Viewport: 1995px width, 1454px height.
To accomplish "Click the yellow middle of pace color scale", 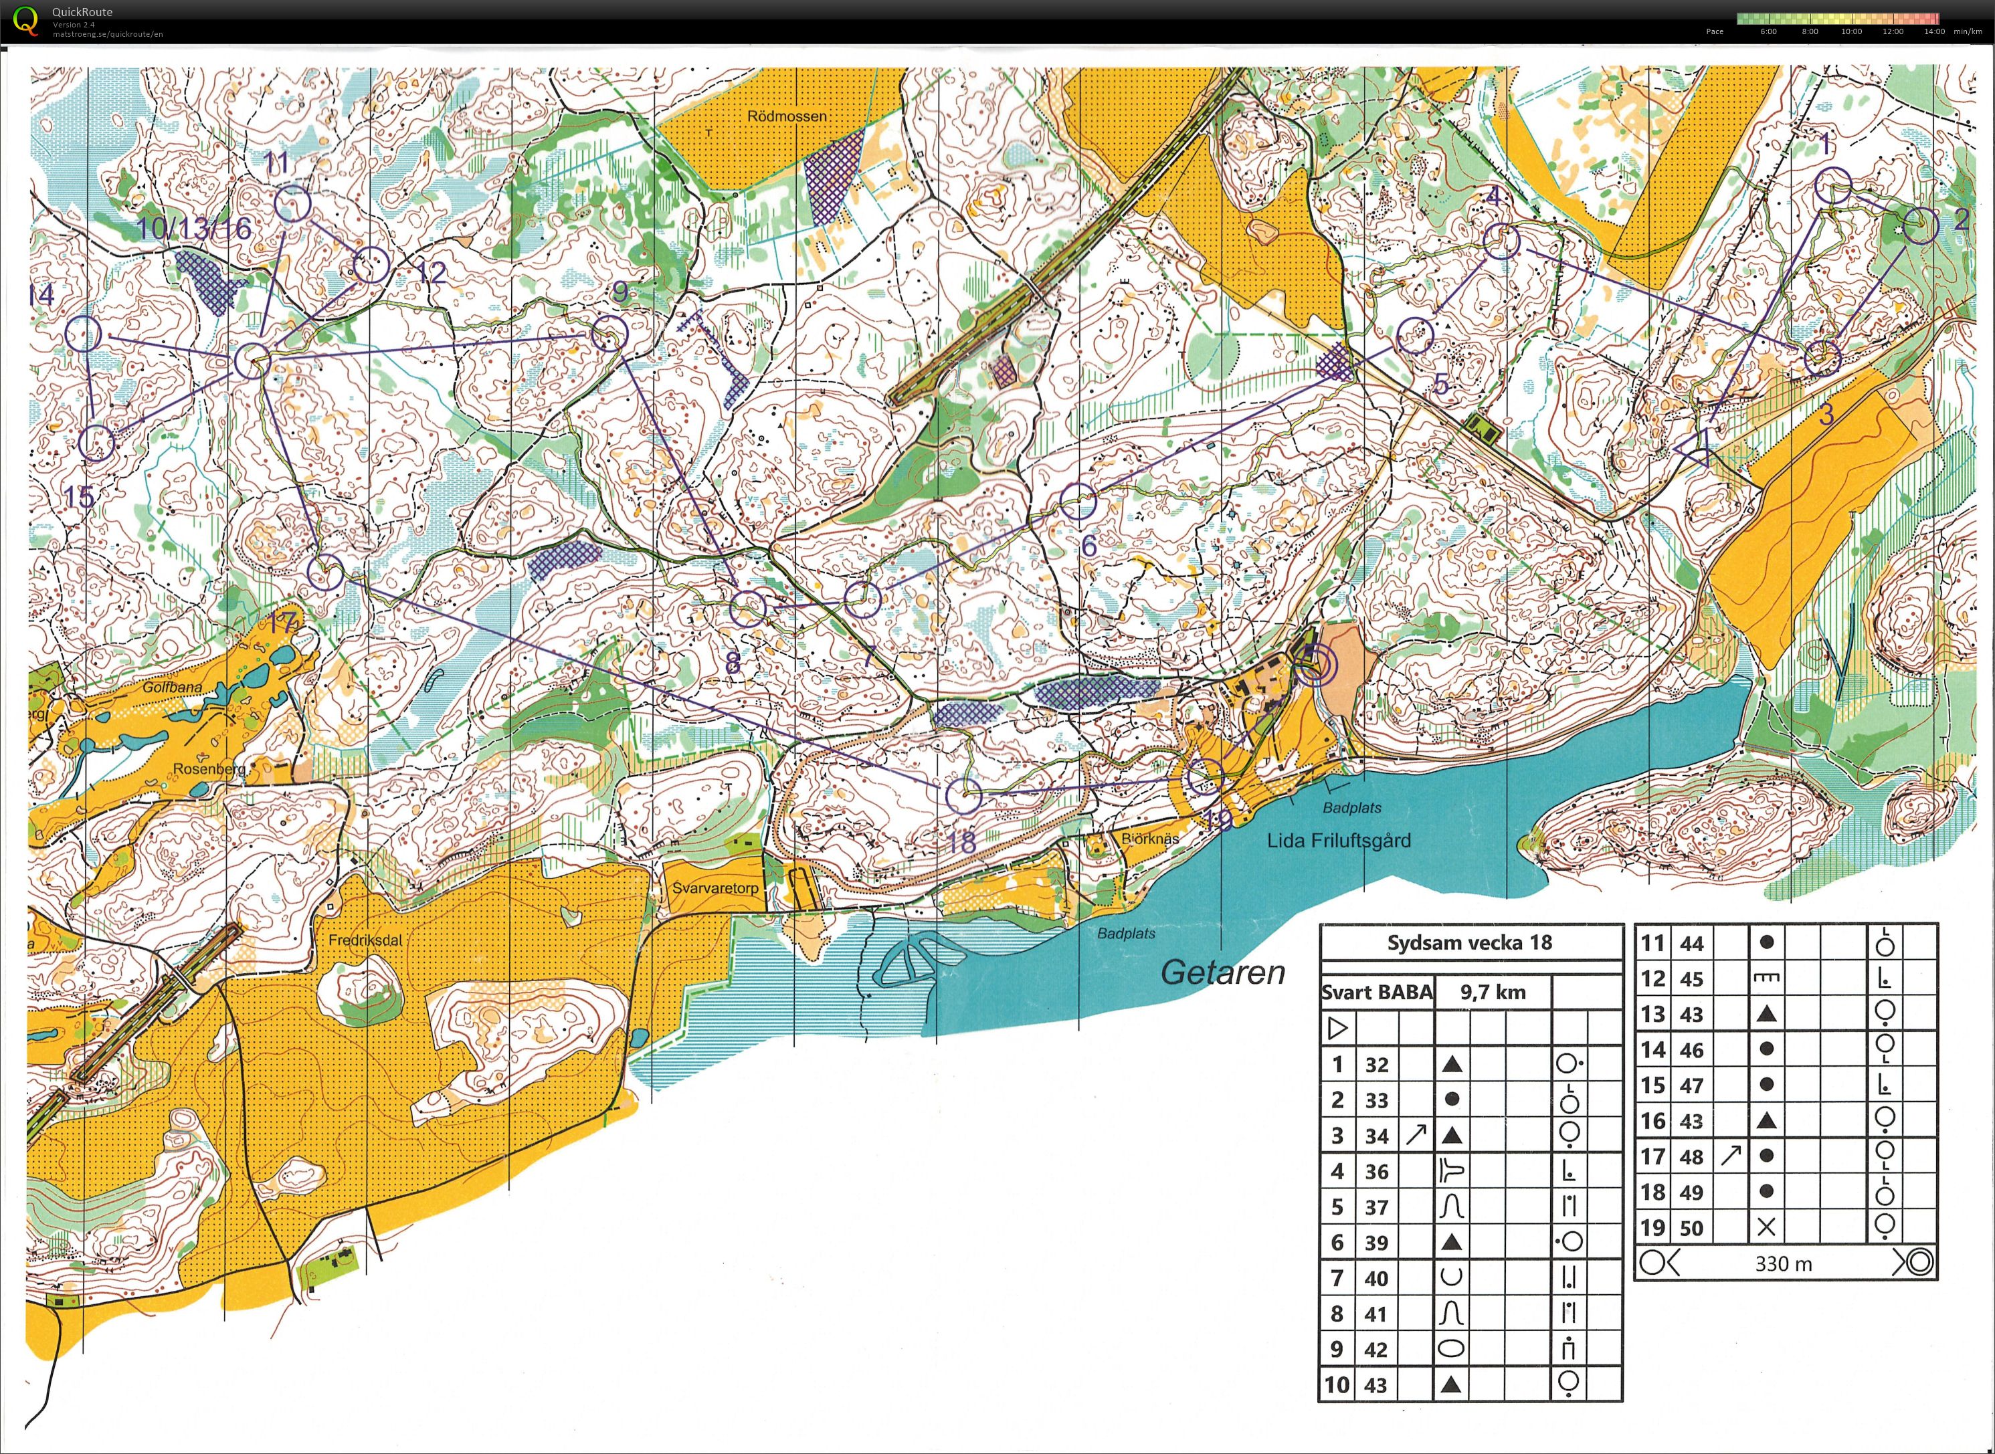I will (1837, 17).
